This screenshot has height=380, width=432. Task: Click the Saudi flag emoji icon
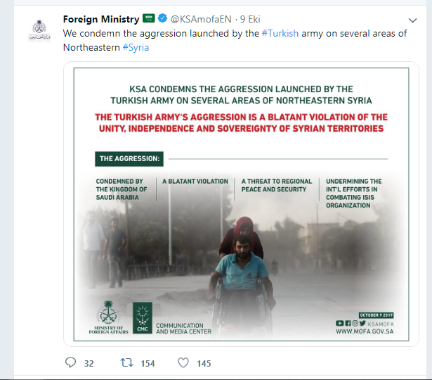pos(149,18)
